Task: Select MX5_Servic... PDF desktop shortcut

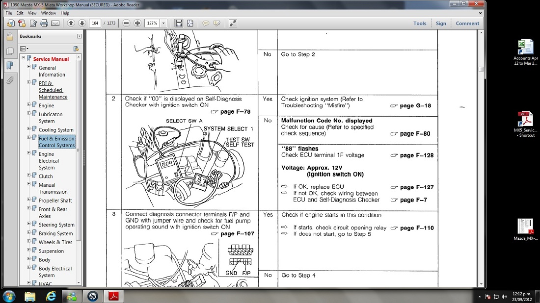Action: [x=526, y=124]
